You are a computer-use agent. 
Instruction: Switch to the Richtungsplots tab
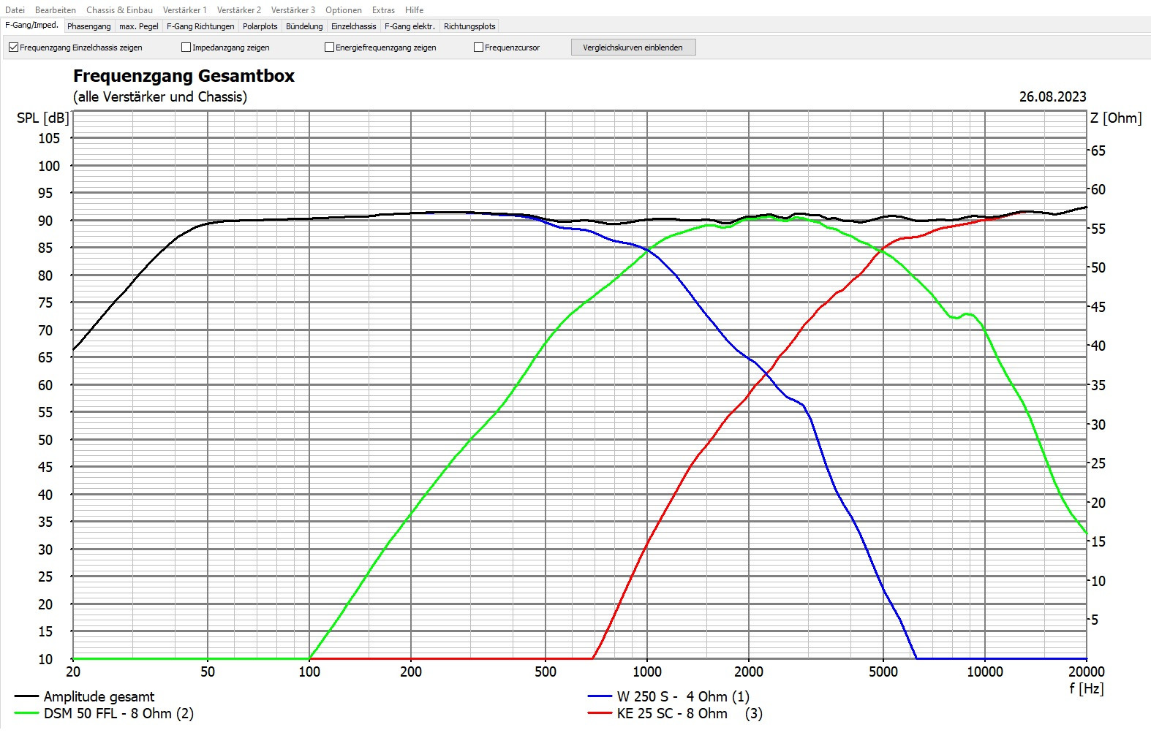click(469, 26)
